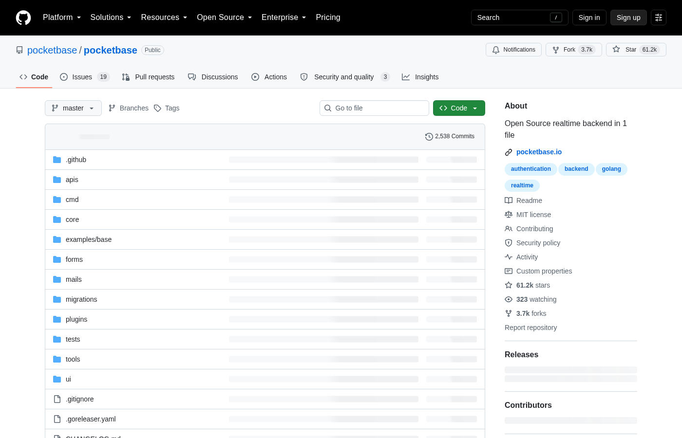Viewport: 682px width, 438px height.
Task: Expand the Resources menu
Action: pos(164,18)
